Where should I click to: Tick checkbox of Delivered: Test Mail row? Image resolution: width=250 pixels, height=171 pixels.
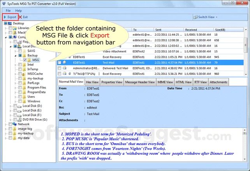pos(60,68)
